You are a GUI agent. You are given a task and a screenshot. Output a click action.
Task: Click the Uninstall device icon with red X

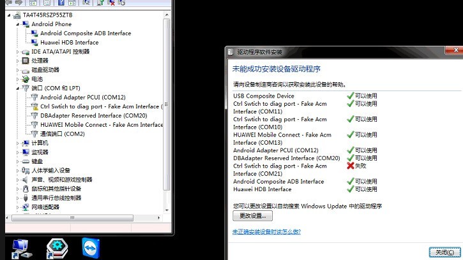[111, 3]
